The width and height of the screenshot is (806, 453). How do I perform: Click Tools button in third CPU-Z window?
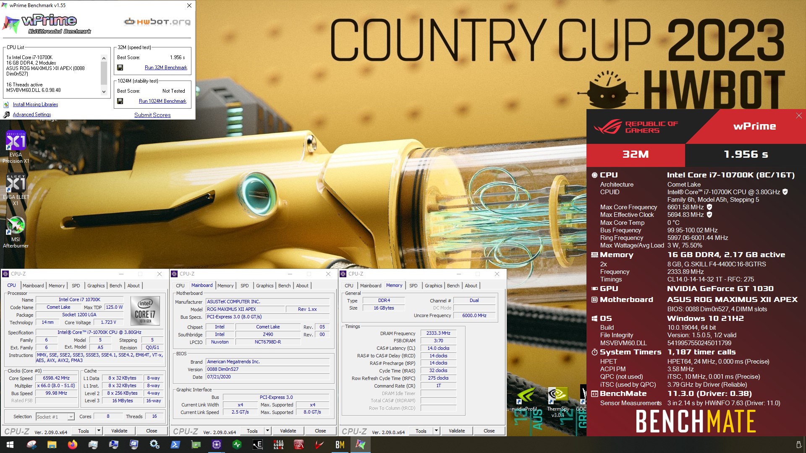(421, 431)
